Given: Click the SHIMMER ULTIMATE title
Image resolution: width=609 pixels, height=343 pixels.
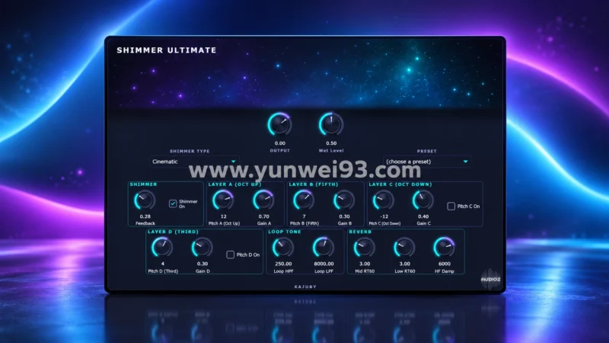Looking at the screenshot, I should point(167,50).
